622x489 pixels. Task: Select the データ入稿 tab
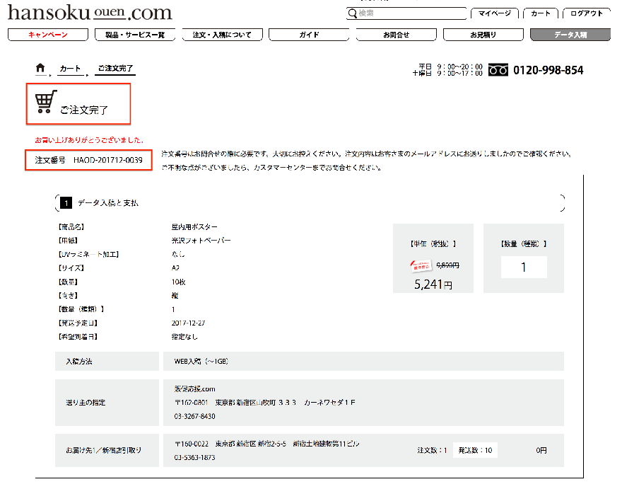[x=570, y=35]
